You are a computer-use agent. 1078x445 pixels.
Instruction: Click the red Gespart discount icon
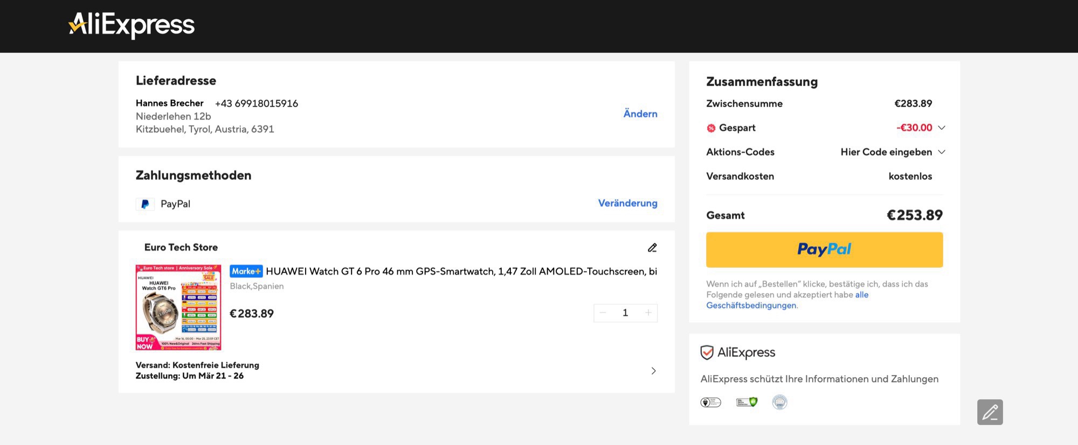(x=711, y=128)
